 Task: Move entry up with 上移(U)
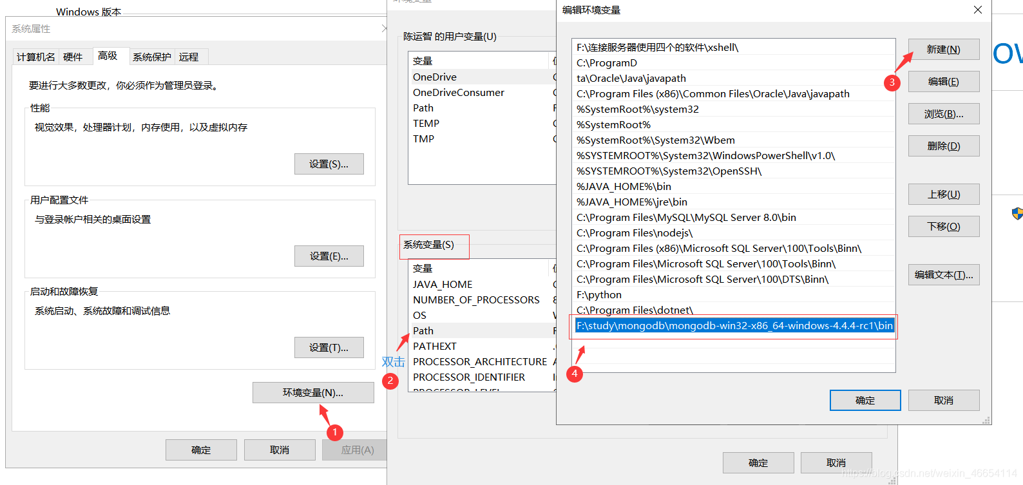pyautogui.click(x=944, y=195)
